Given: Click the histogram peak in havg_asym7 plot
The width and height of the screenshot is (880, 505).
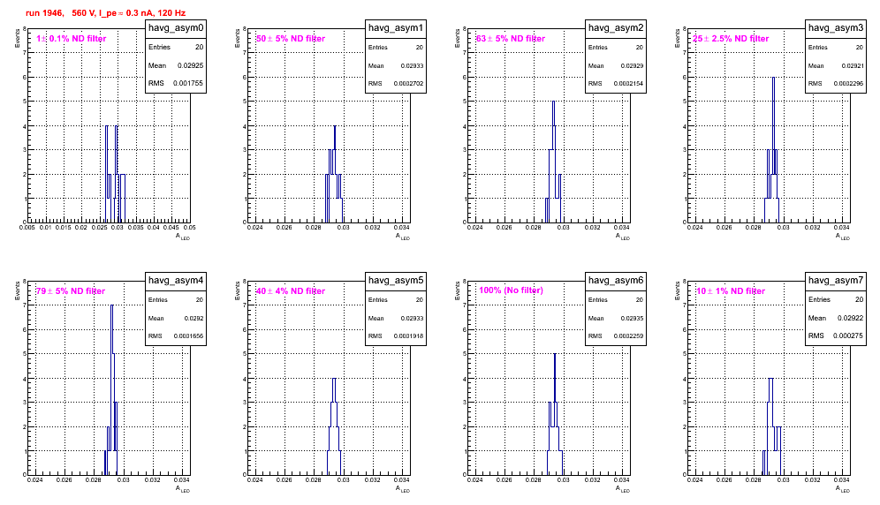Looking at the screenshot, I should pyautogui.click(x=771, y=379).
